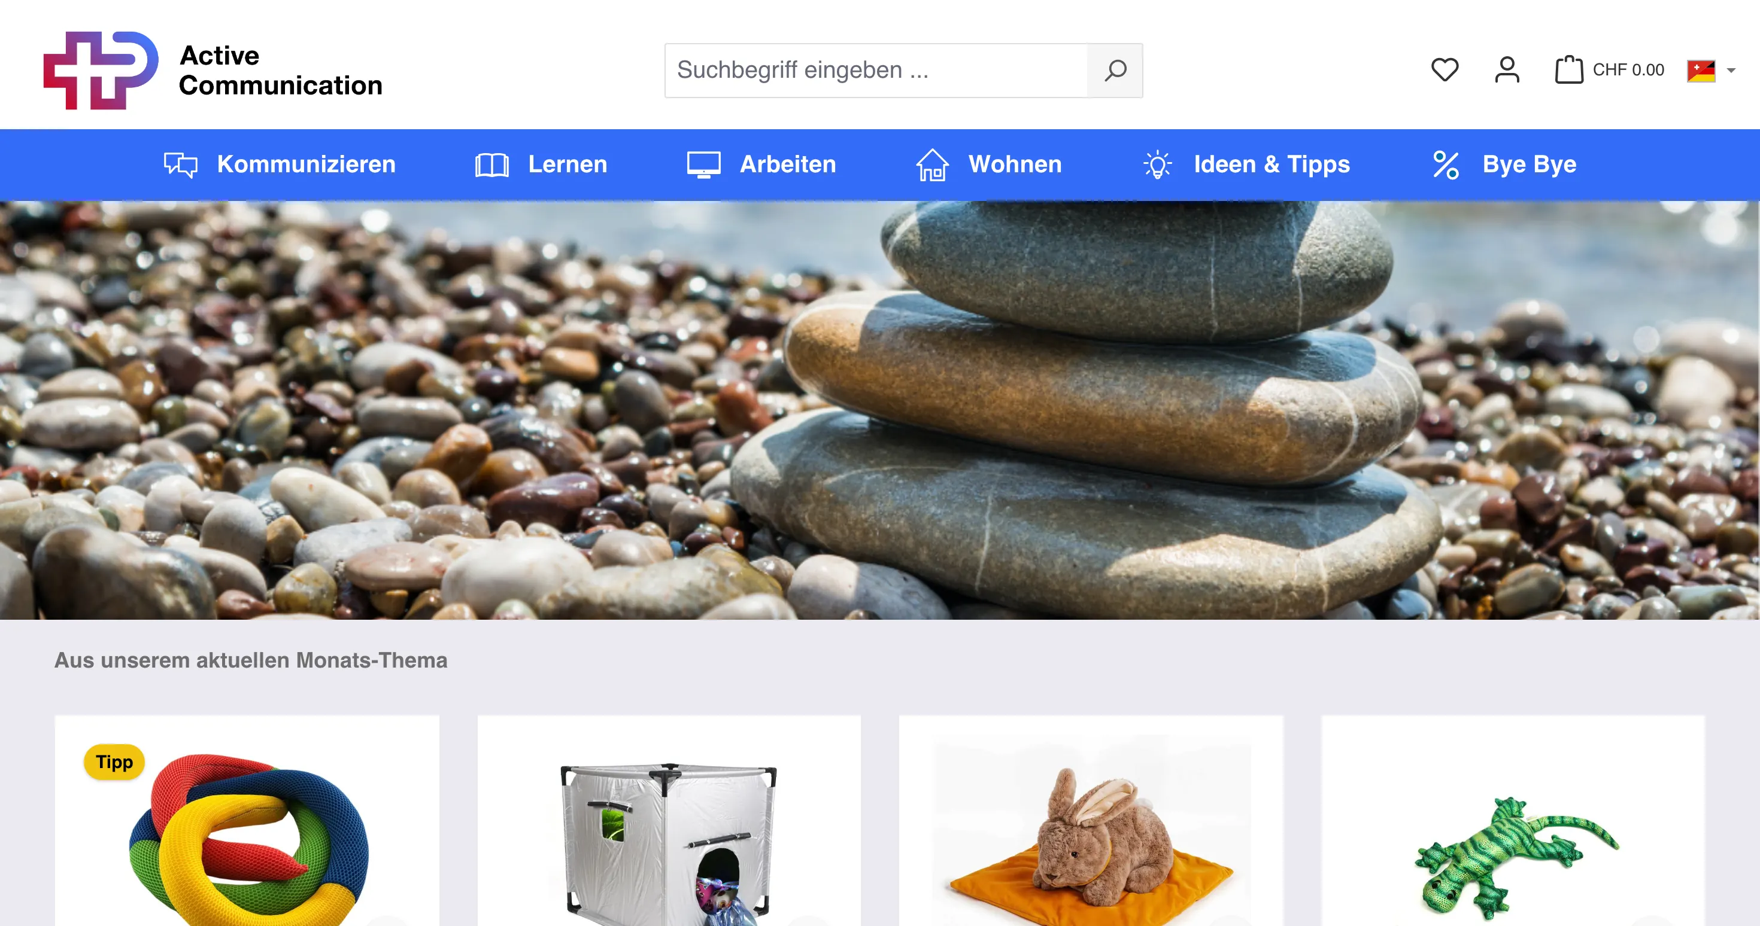Screen dimensions: 1760x926
Task: Click the monitor Arbeiten icon
Action: coord(704,165)
